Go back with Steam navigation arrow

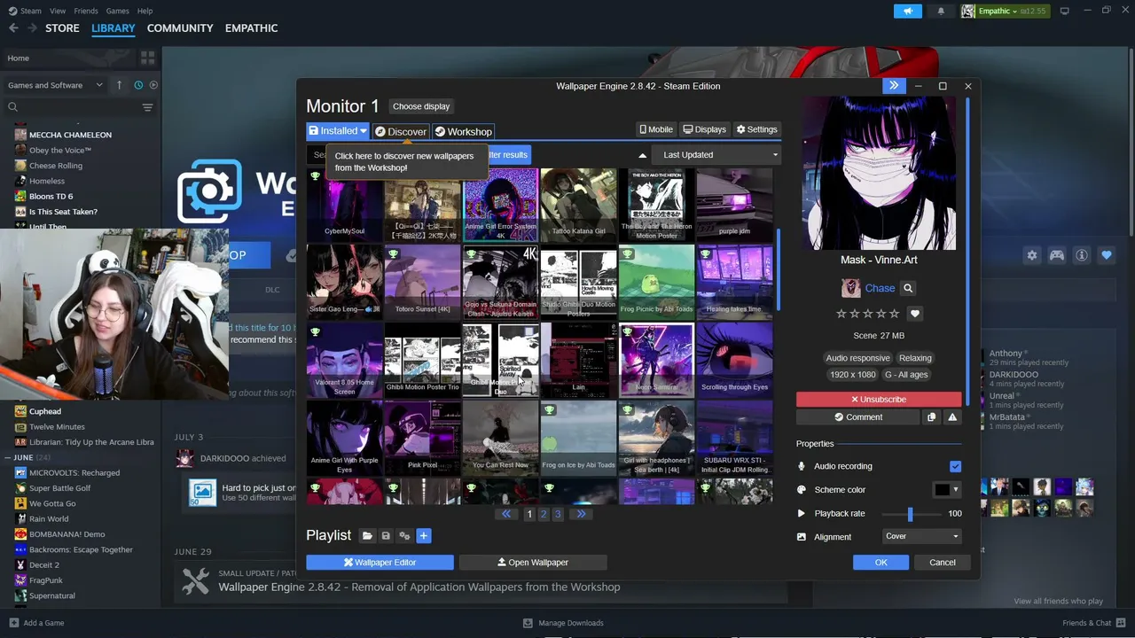tap(13, 28)
